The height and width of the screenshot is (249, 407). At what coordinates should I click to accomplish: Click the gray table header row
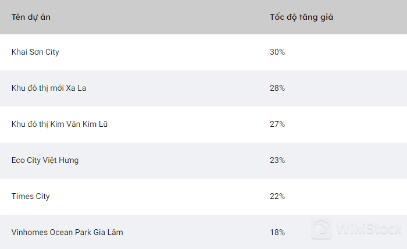(x=174, y=17)
